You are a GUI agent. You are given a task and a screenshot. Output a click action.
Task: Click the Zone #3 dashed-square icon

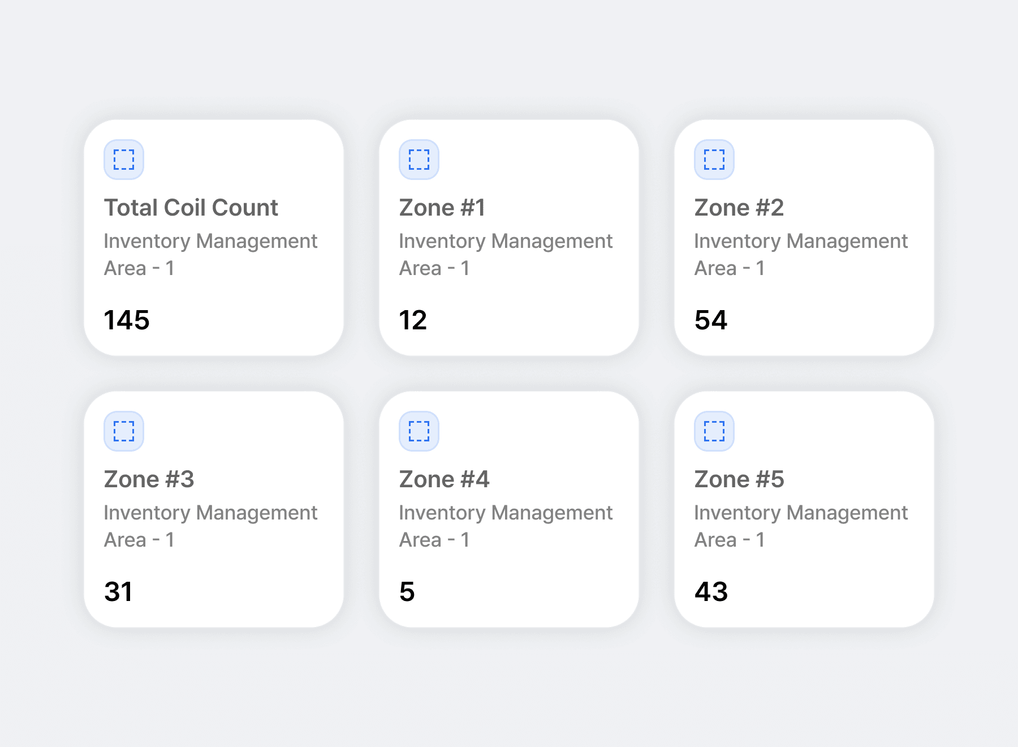click(124, 431)
